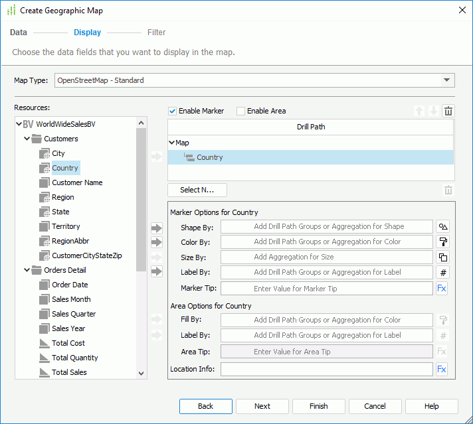The width and height of the screenshot is (473, 424).
Task: Click the Shape By input field
Action: pos(327,227)
